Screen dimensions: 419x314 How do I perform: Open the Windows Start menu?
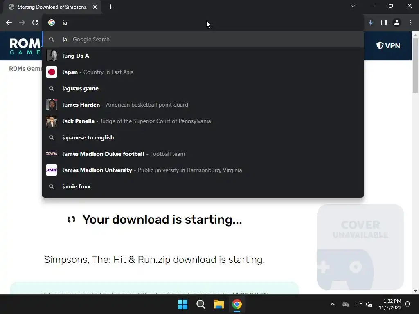pos(183,304)
